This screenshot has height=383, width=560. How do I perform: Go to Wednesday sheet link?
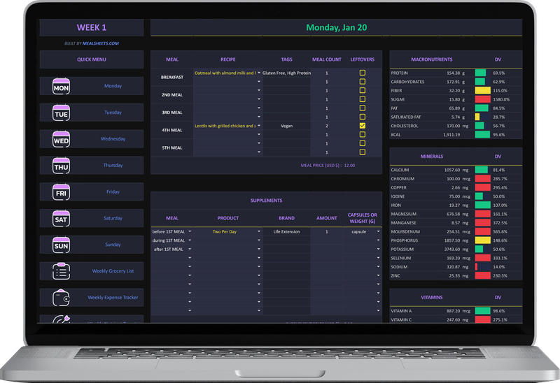(113, 138)
